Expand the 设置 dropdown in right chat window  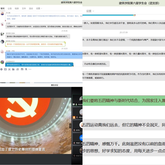(90, 11)
